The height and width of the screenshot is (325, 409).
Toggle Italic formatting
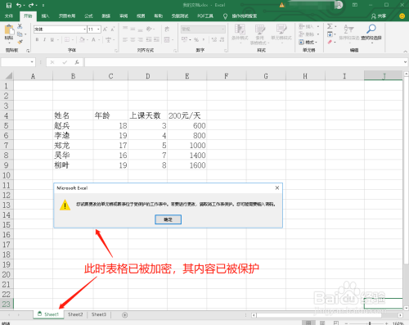coord(44,40)
